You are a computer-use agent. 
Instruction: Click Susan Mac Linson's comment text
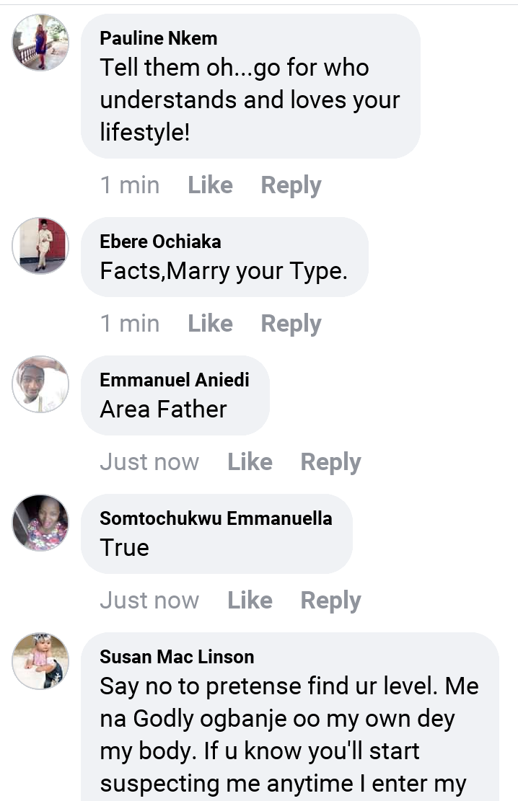coord(289,735)
